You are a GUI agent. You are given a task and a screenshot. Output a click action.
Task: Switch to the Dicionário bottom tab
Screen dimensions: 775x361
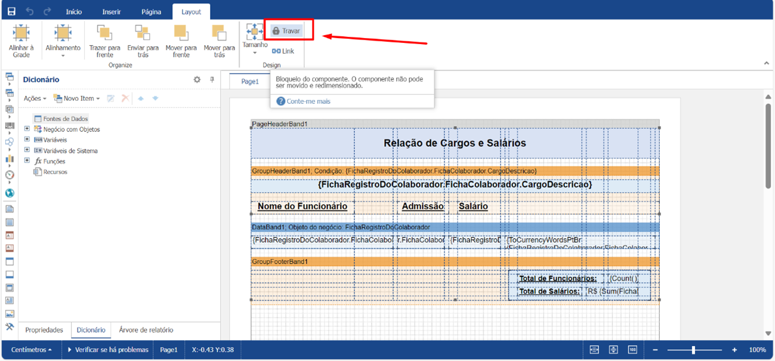click(91, 330)
